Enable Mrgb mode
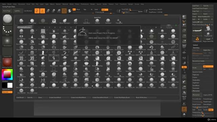The width and height of the screenshot is (217, 122). point(78,9)
